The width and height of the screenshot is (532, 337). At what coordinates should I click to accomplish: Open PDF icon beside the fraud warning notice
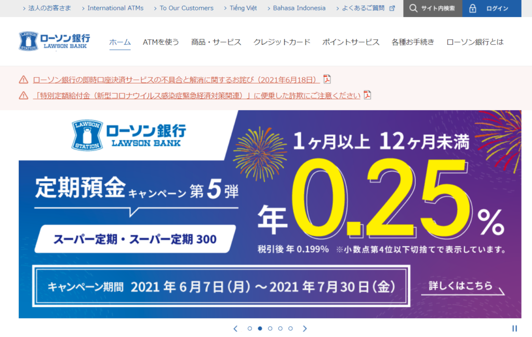pyautogui.click(x=367, y=95)
